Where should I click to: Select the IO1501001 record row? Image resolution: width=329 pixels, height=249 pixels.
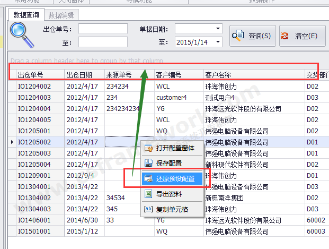pos(34,231)
